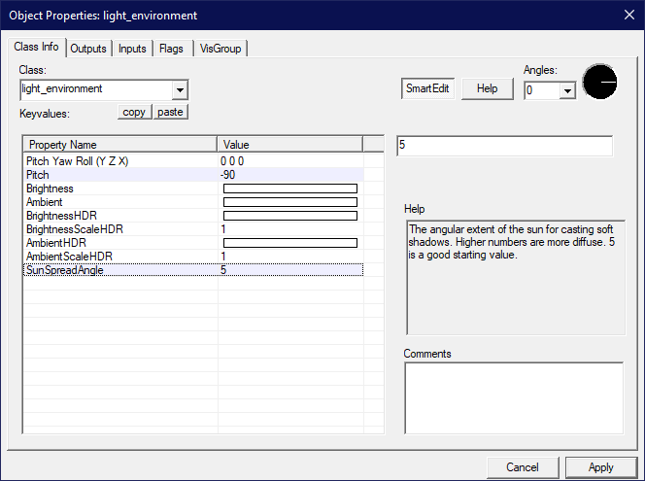Image resolution: width=645 pixels, height=481 pixels.
Task: Cancel the Object Properties dialog
Action: pos(523,467)
